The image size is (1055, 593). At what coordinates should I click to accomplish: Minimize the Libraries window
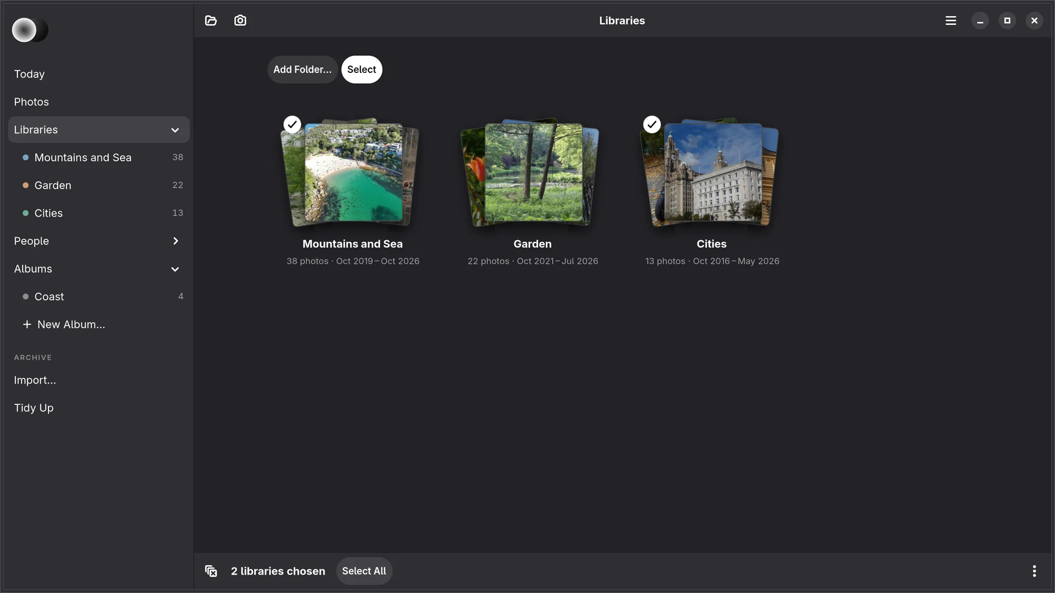pyautogui.click(x=980, y=21)
